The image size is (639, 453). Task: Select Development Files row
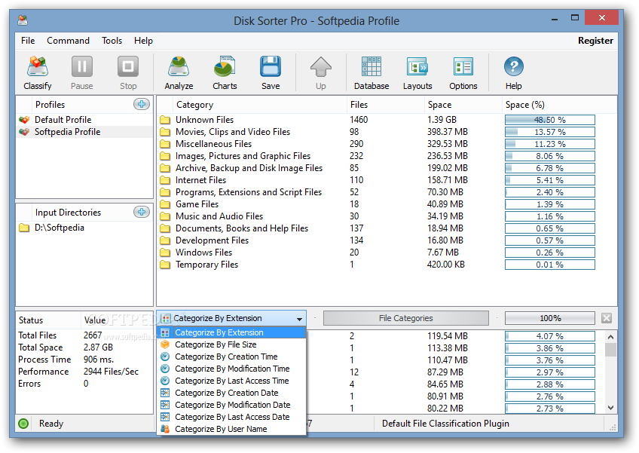pyautogui.click(x=387, y=240)
